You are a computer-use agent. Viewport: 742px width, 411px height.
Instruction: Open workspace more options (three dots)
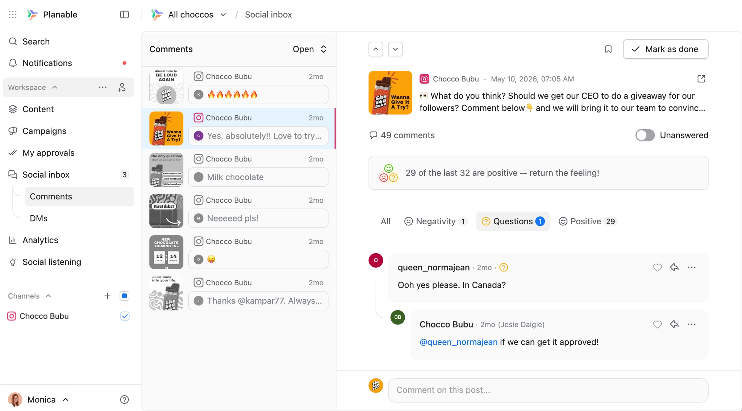tap(103, 87)
